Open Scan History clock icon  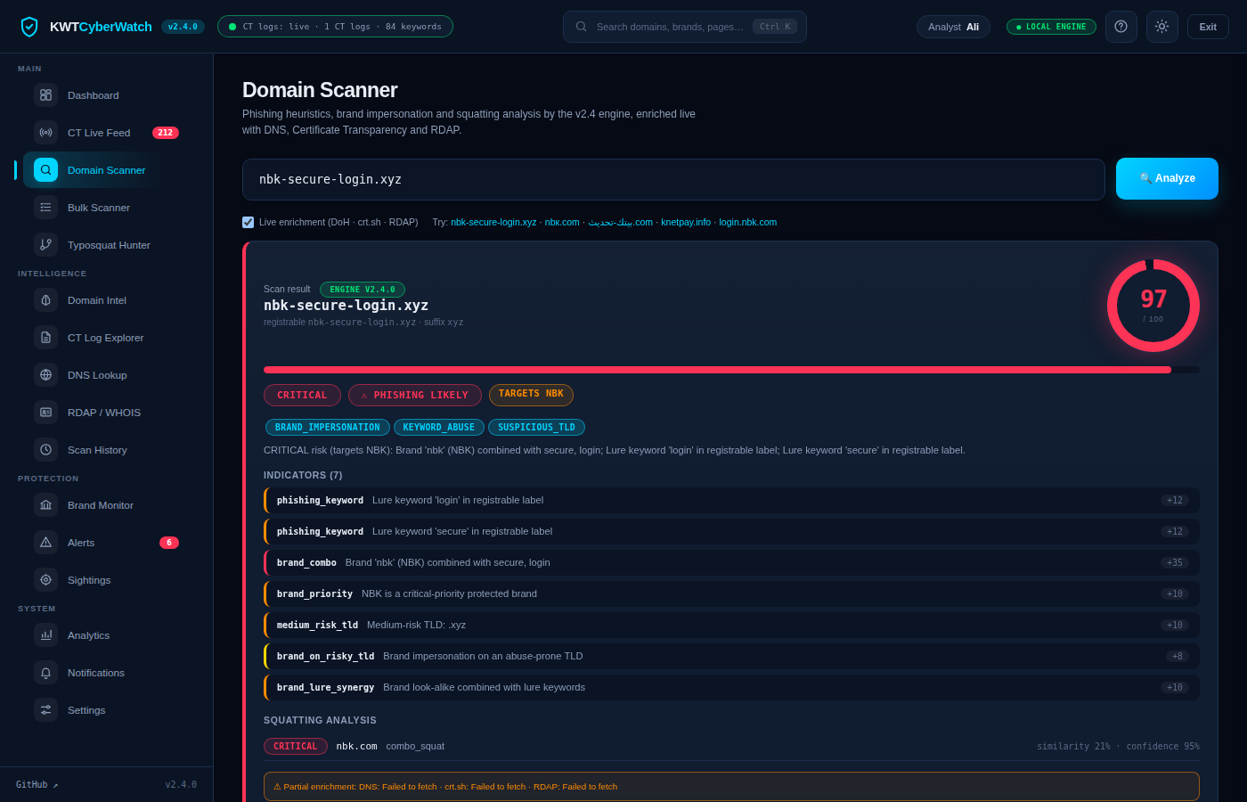pos(45,450)
